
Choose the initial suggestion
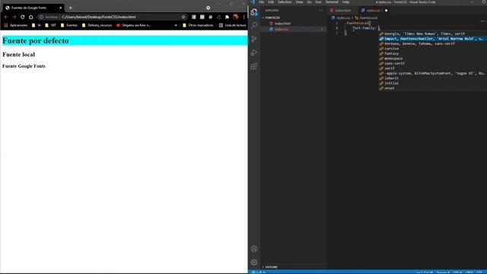433,83
